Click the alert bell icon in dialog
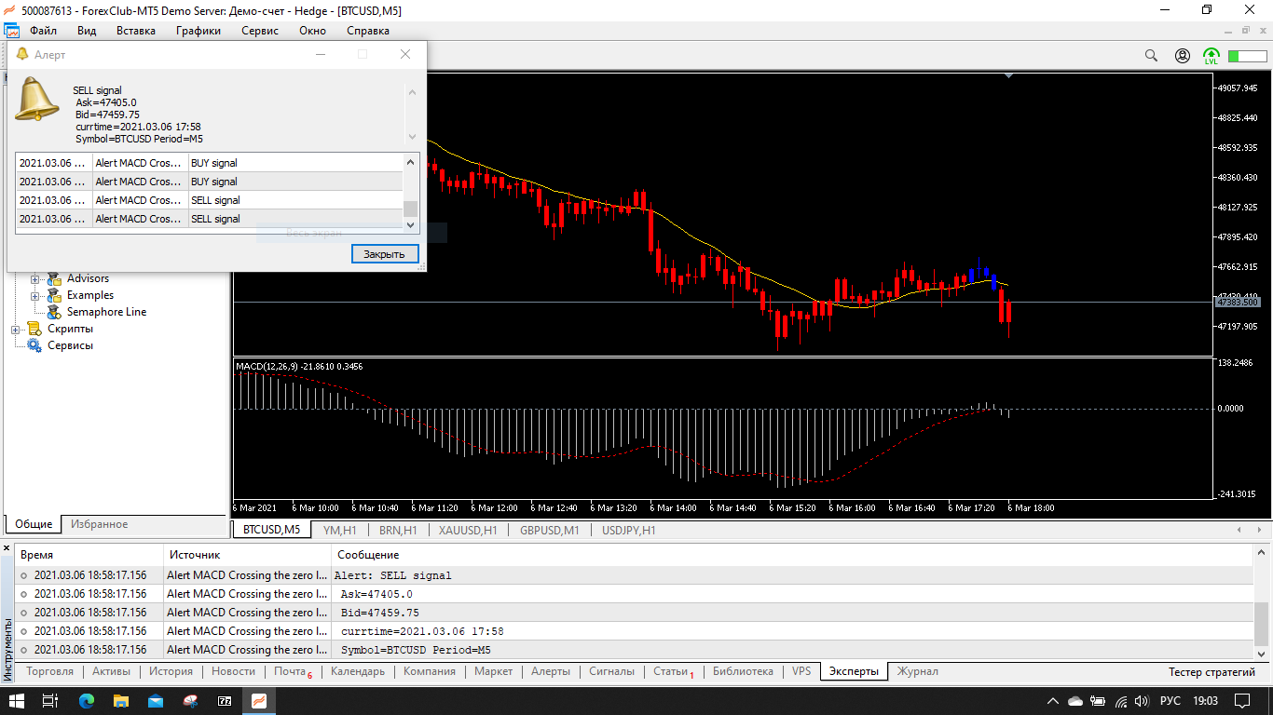1273x715 pixels. [x=36, y=100]
